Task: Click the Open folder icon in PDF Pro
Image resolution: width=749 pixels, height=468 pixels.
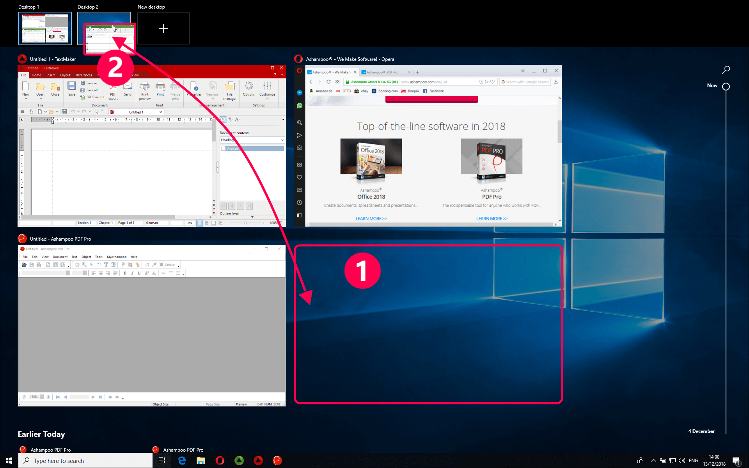Action: (24, 265)
